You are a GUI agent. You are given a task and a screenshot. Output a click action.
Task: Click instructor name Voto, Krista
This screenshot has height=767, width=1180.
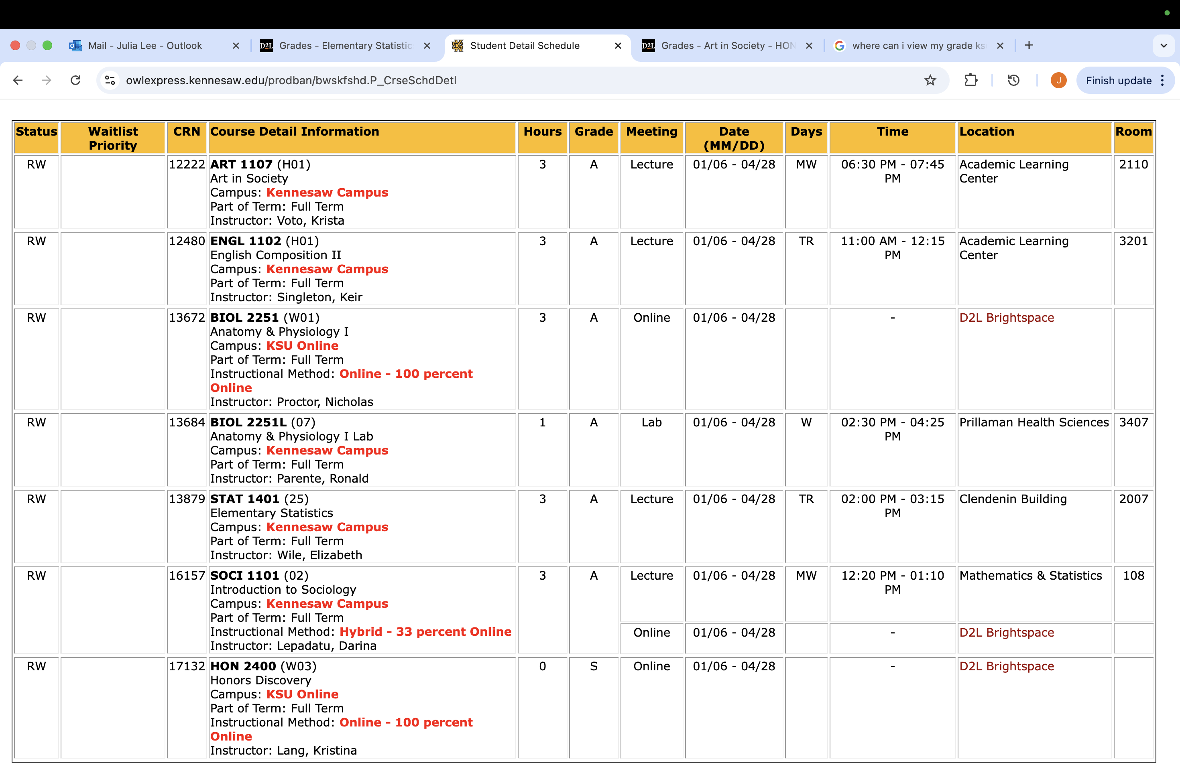pyautogui.click(x=311, y=221)
